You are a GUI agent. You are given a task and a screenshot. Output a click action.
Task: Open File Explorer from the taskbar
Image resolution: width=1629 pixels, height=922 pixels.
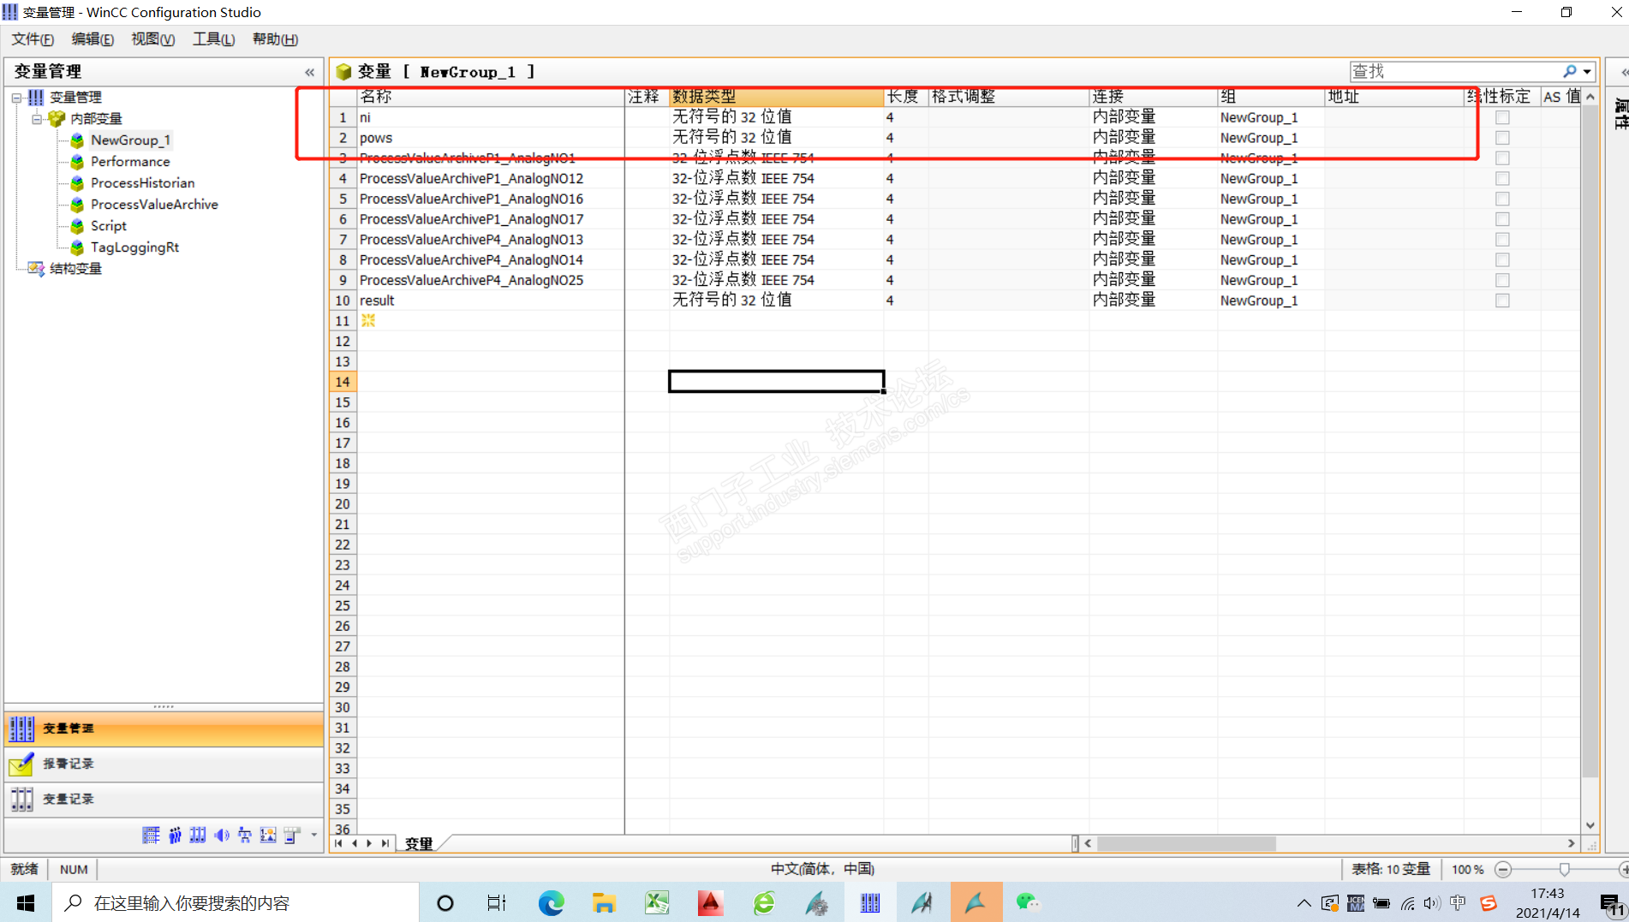[x=604, y=903]
